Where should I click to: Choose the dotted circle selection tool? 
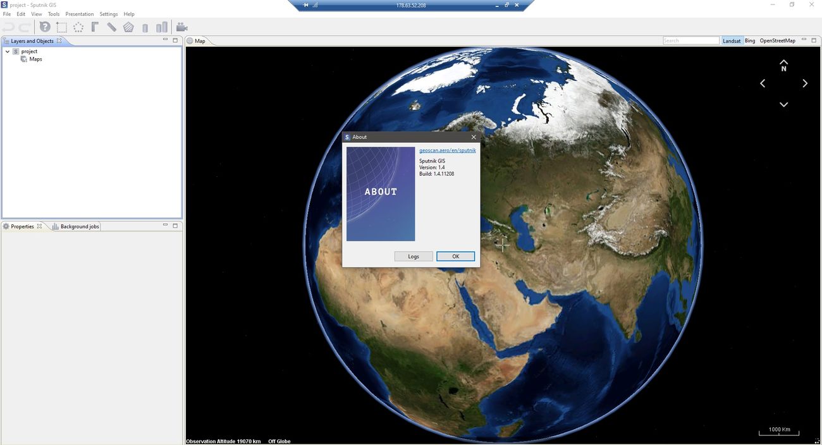pos(78,27)
